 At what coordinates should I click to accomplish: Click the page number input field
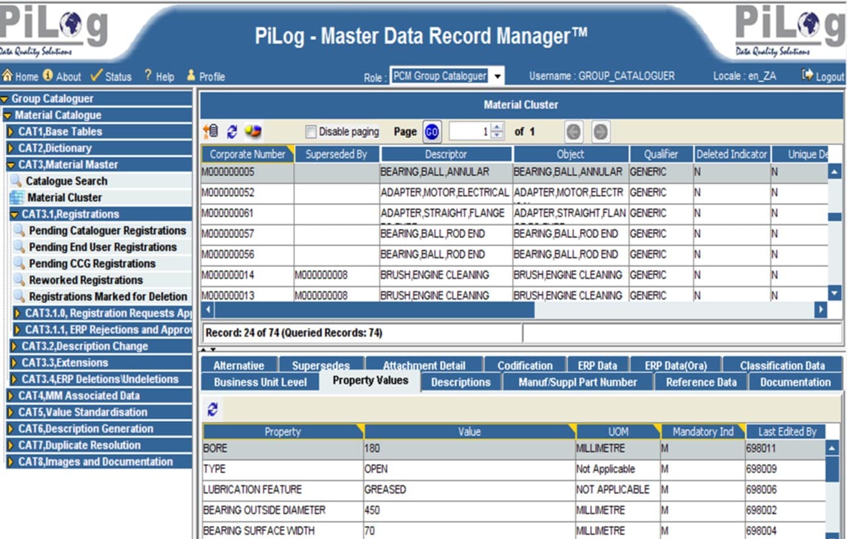click(x=469, y=132)
